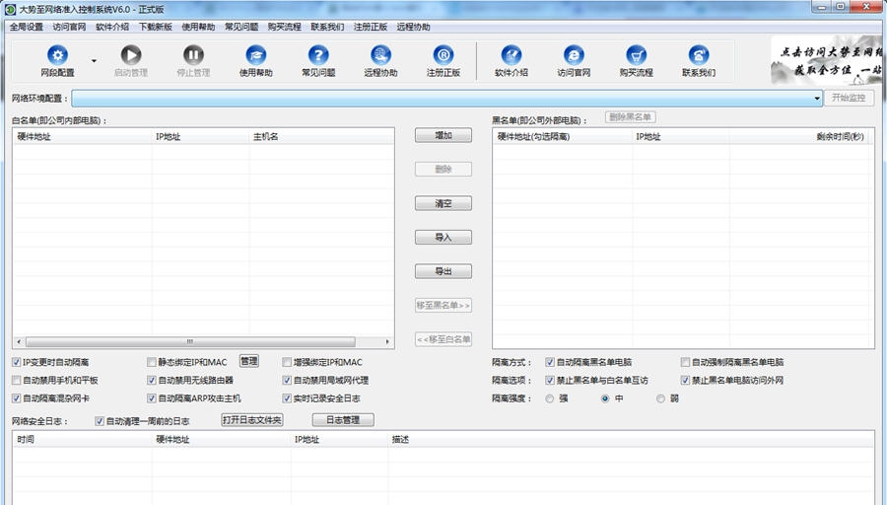
Task: Click the application icon in the title bar
Action: (10, 9)
